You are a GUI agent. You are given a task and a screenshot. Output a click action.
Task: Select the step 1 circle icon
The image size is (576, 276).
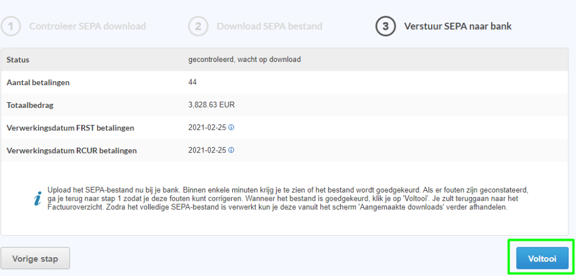11,27
